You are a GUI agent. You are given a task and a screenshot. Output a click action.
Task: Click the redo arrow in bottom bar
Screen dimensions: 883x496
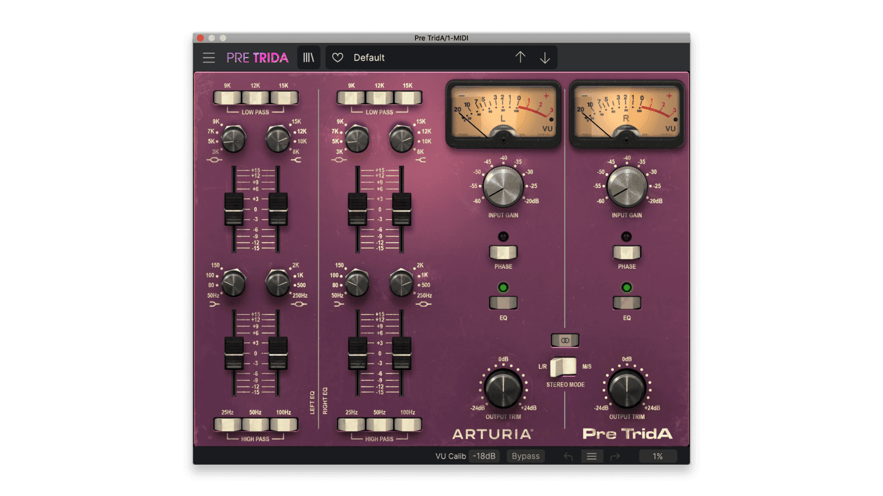coord(615,456)
